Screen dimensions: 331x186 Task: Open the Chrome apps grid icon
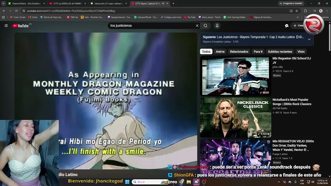(3, 17)
